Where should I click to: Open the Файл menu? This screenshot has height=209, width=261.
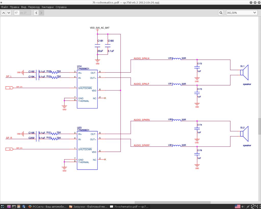[5, 7]
